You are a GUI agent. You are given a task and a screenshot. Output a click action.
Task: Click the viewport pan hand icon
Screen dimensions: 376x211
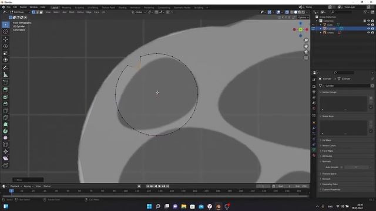[x=306, y=46]
